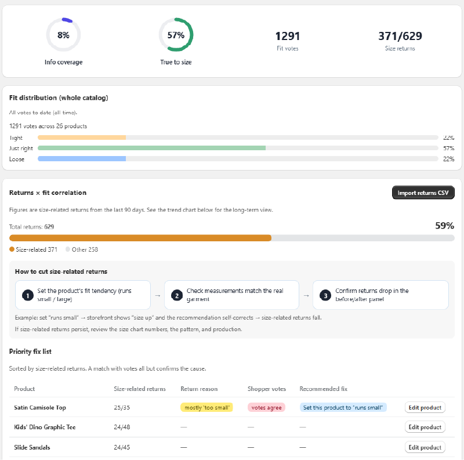464x460 pixels.
Task: Click the Import returns CSV button
Action: [x=423, y=193]
